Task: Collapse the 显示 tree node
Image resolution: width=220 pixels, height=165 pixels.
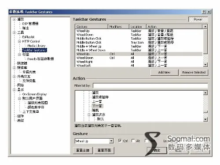Action: (14, 90)
